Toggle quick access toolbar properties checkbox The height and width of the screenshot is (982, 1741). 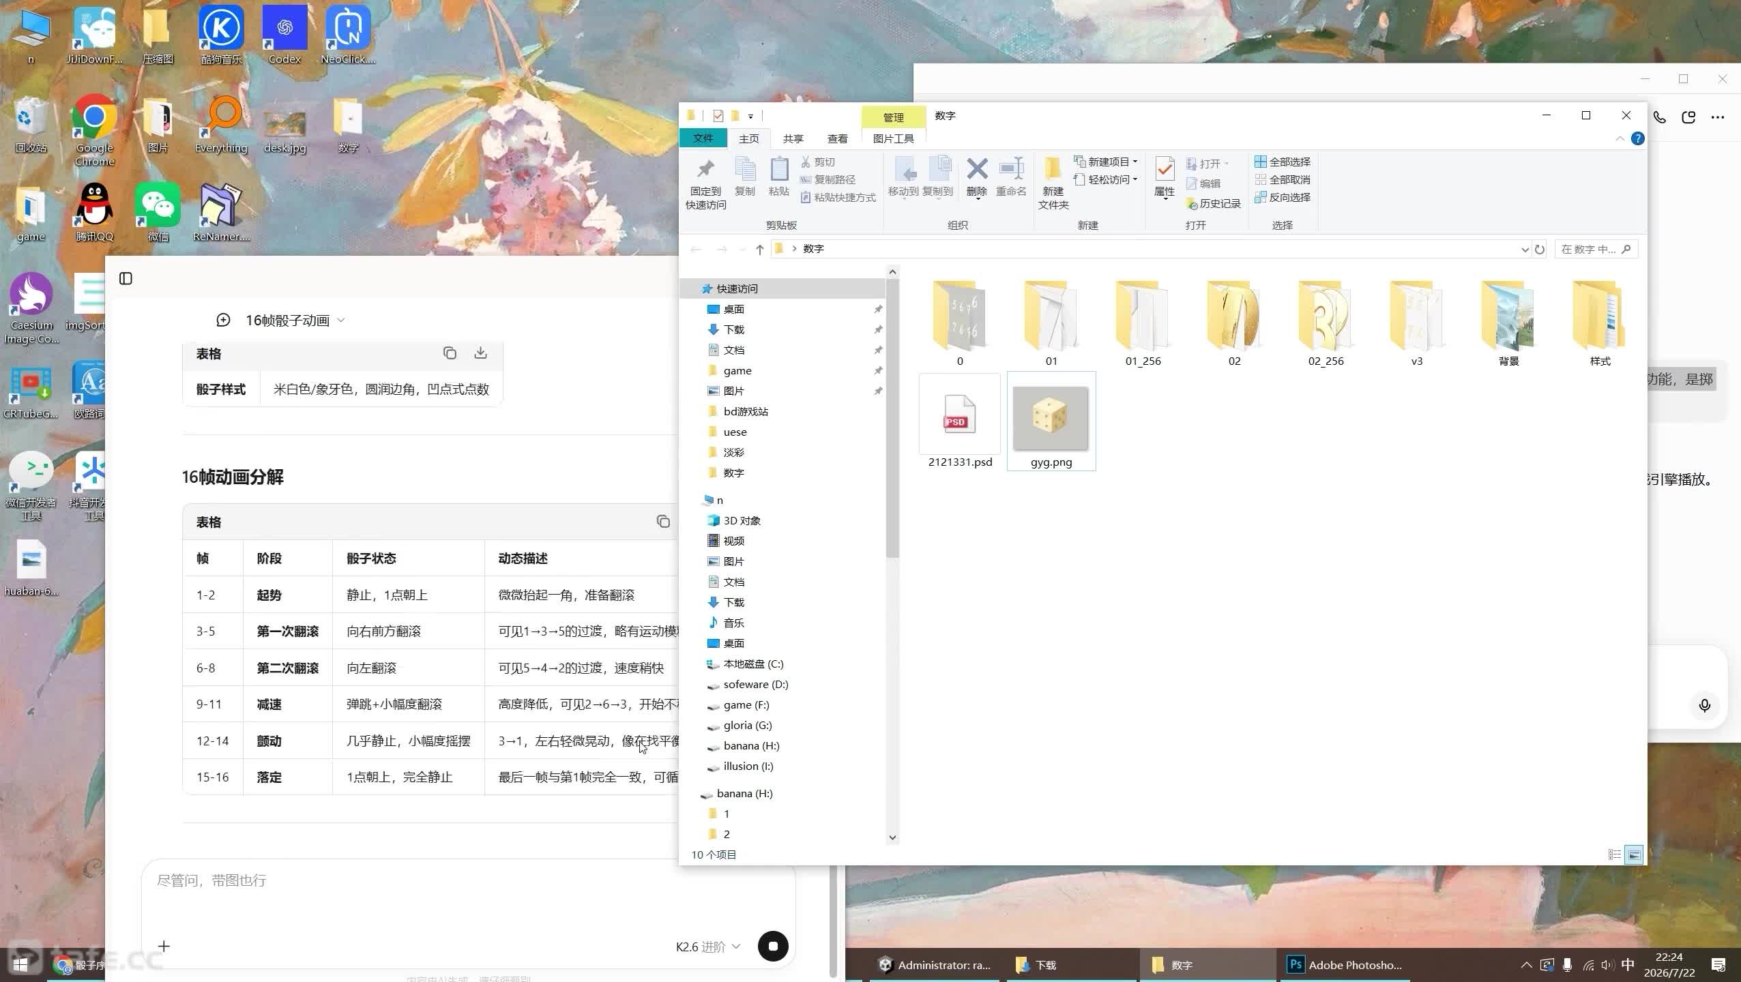pos(718,116)
